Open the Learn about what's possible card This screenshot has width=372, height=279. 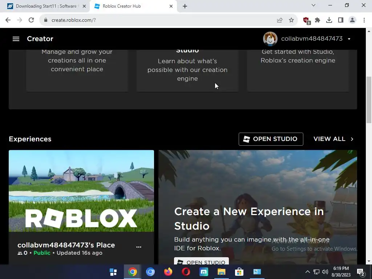[187, 71]
